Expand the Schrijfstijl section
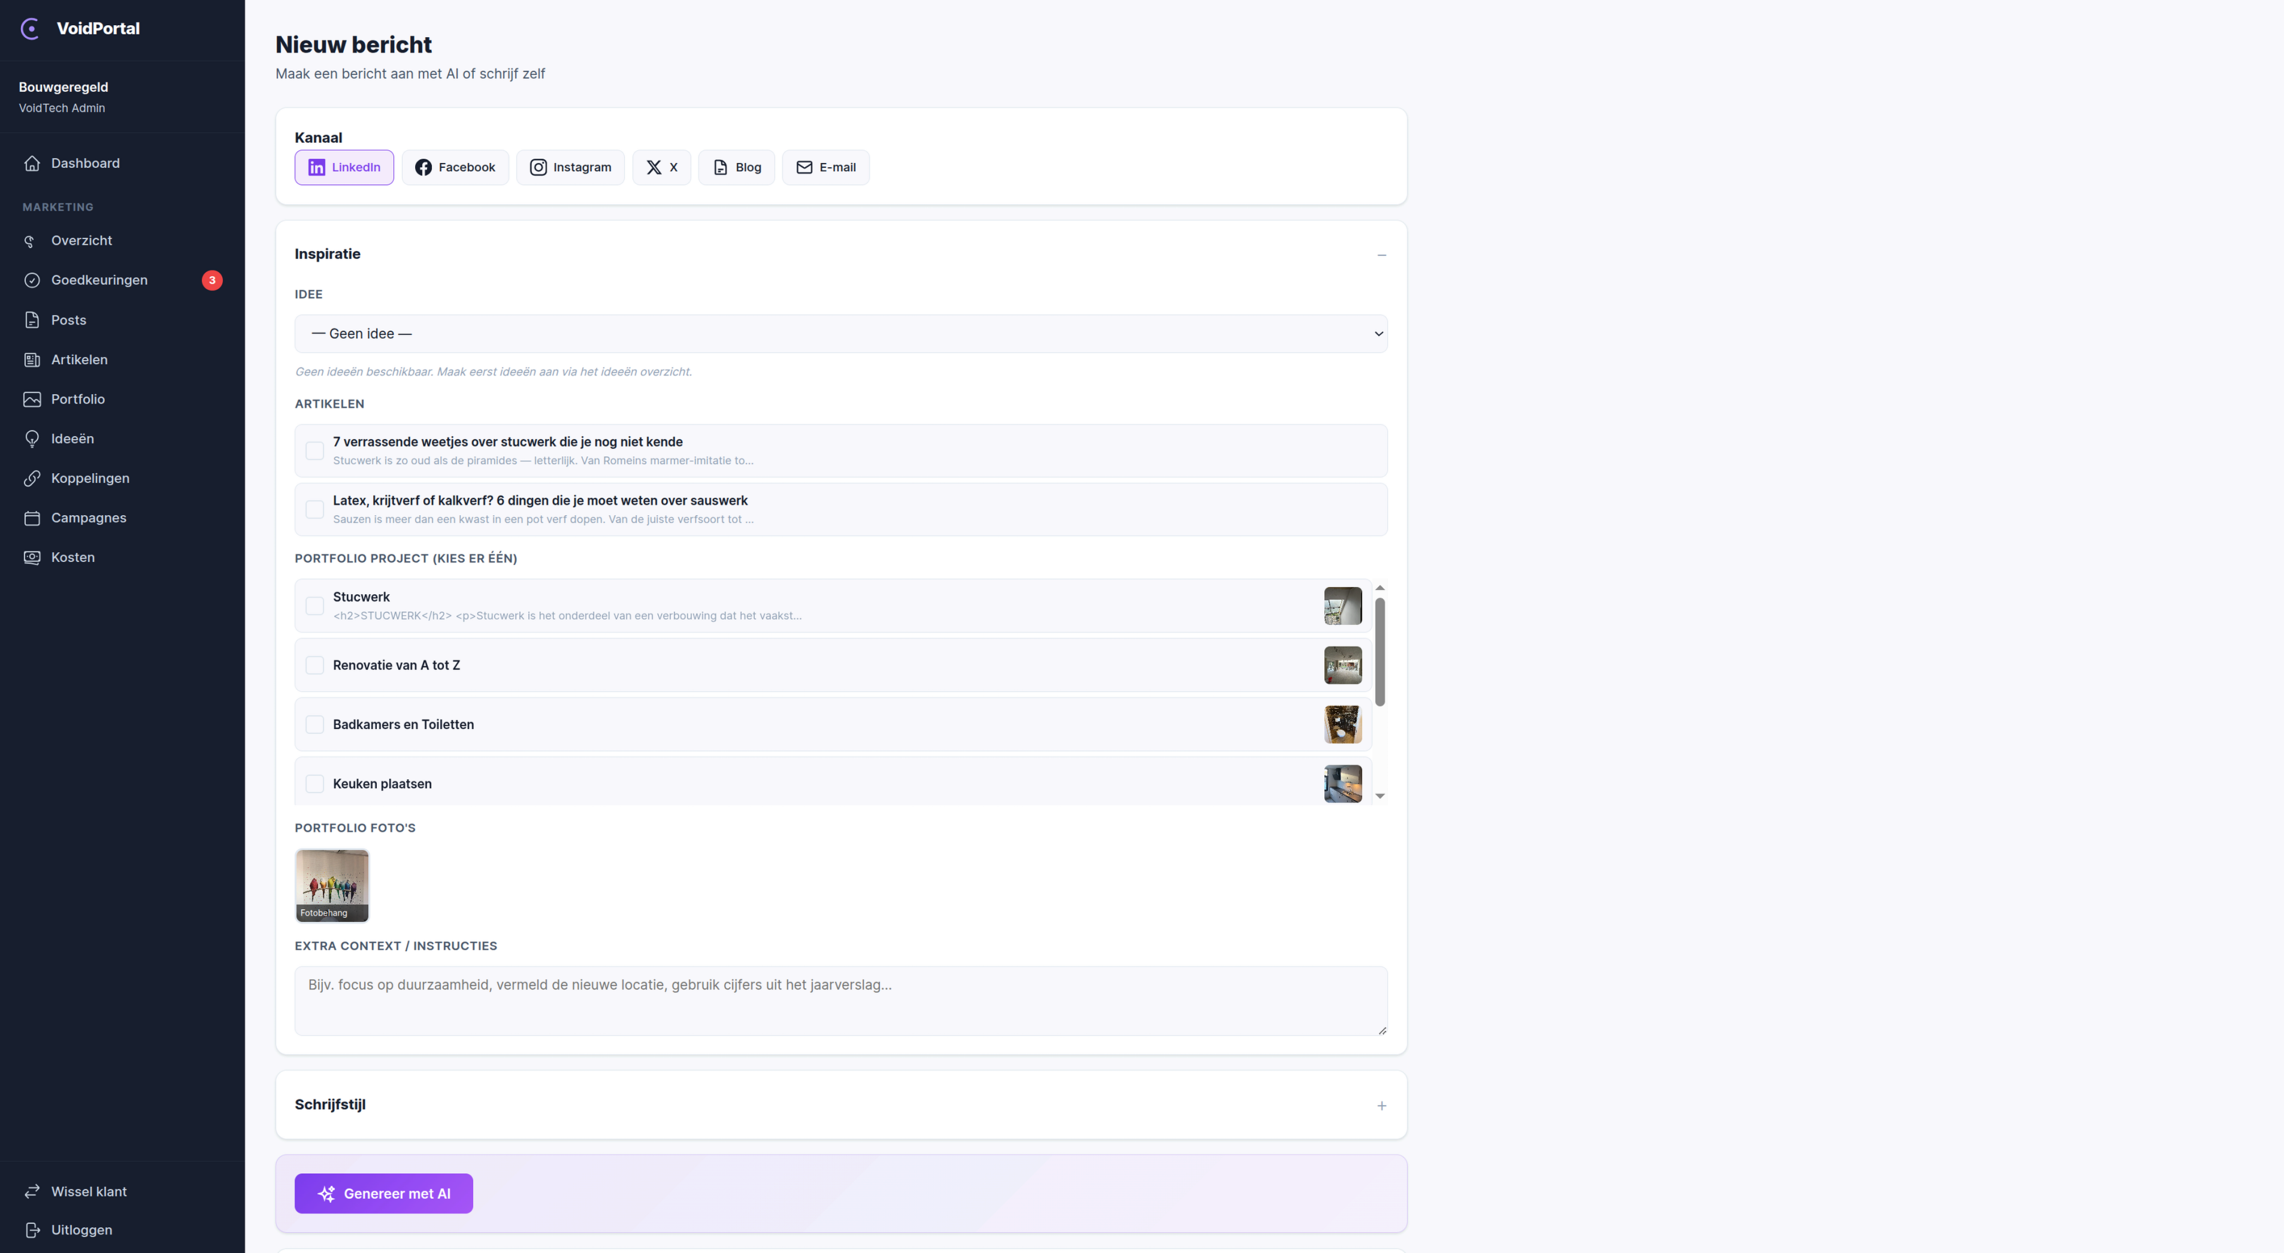The height and width of the screenshot is (1253, 2284). 1381,1106
